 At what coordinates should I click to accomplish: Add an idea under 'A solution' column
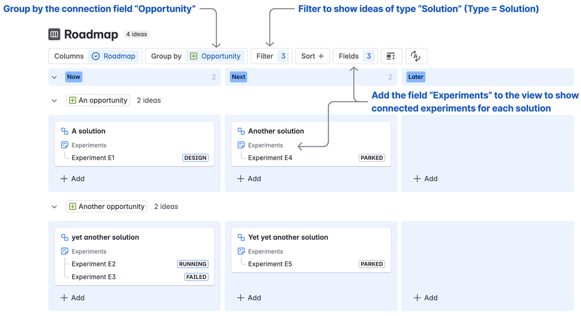(x=73, y=179)
